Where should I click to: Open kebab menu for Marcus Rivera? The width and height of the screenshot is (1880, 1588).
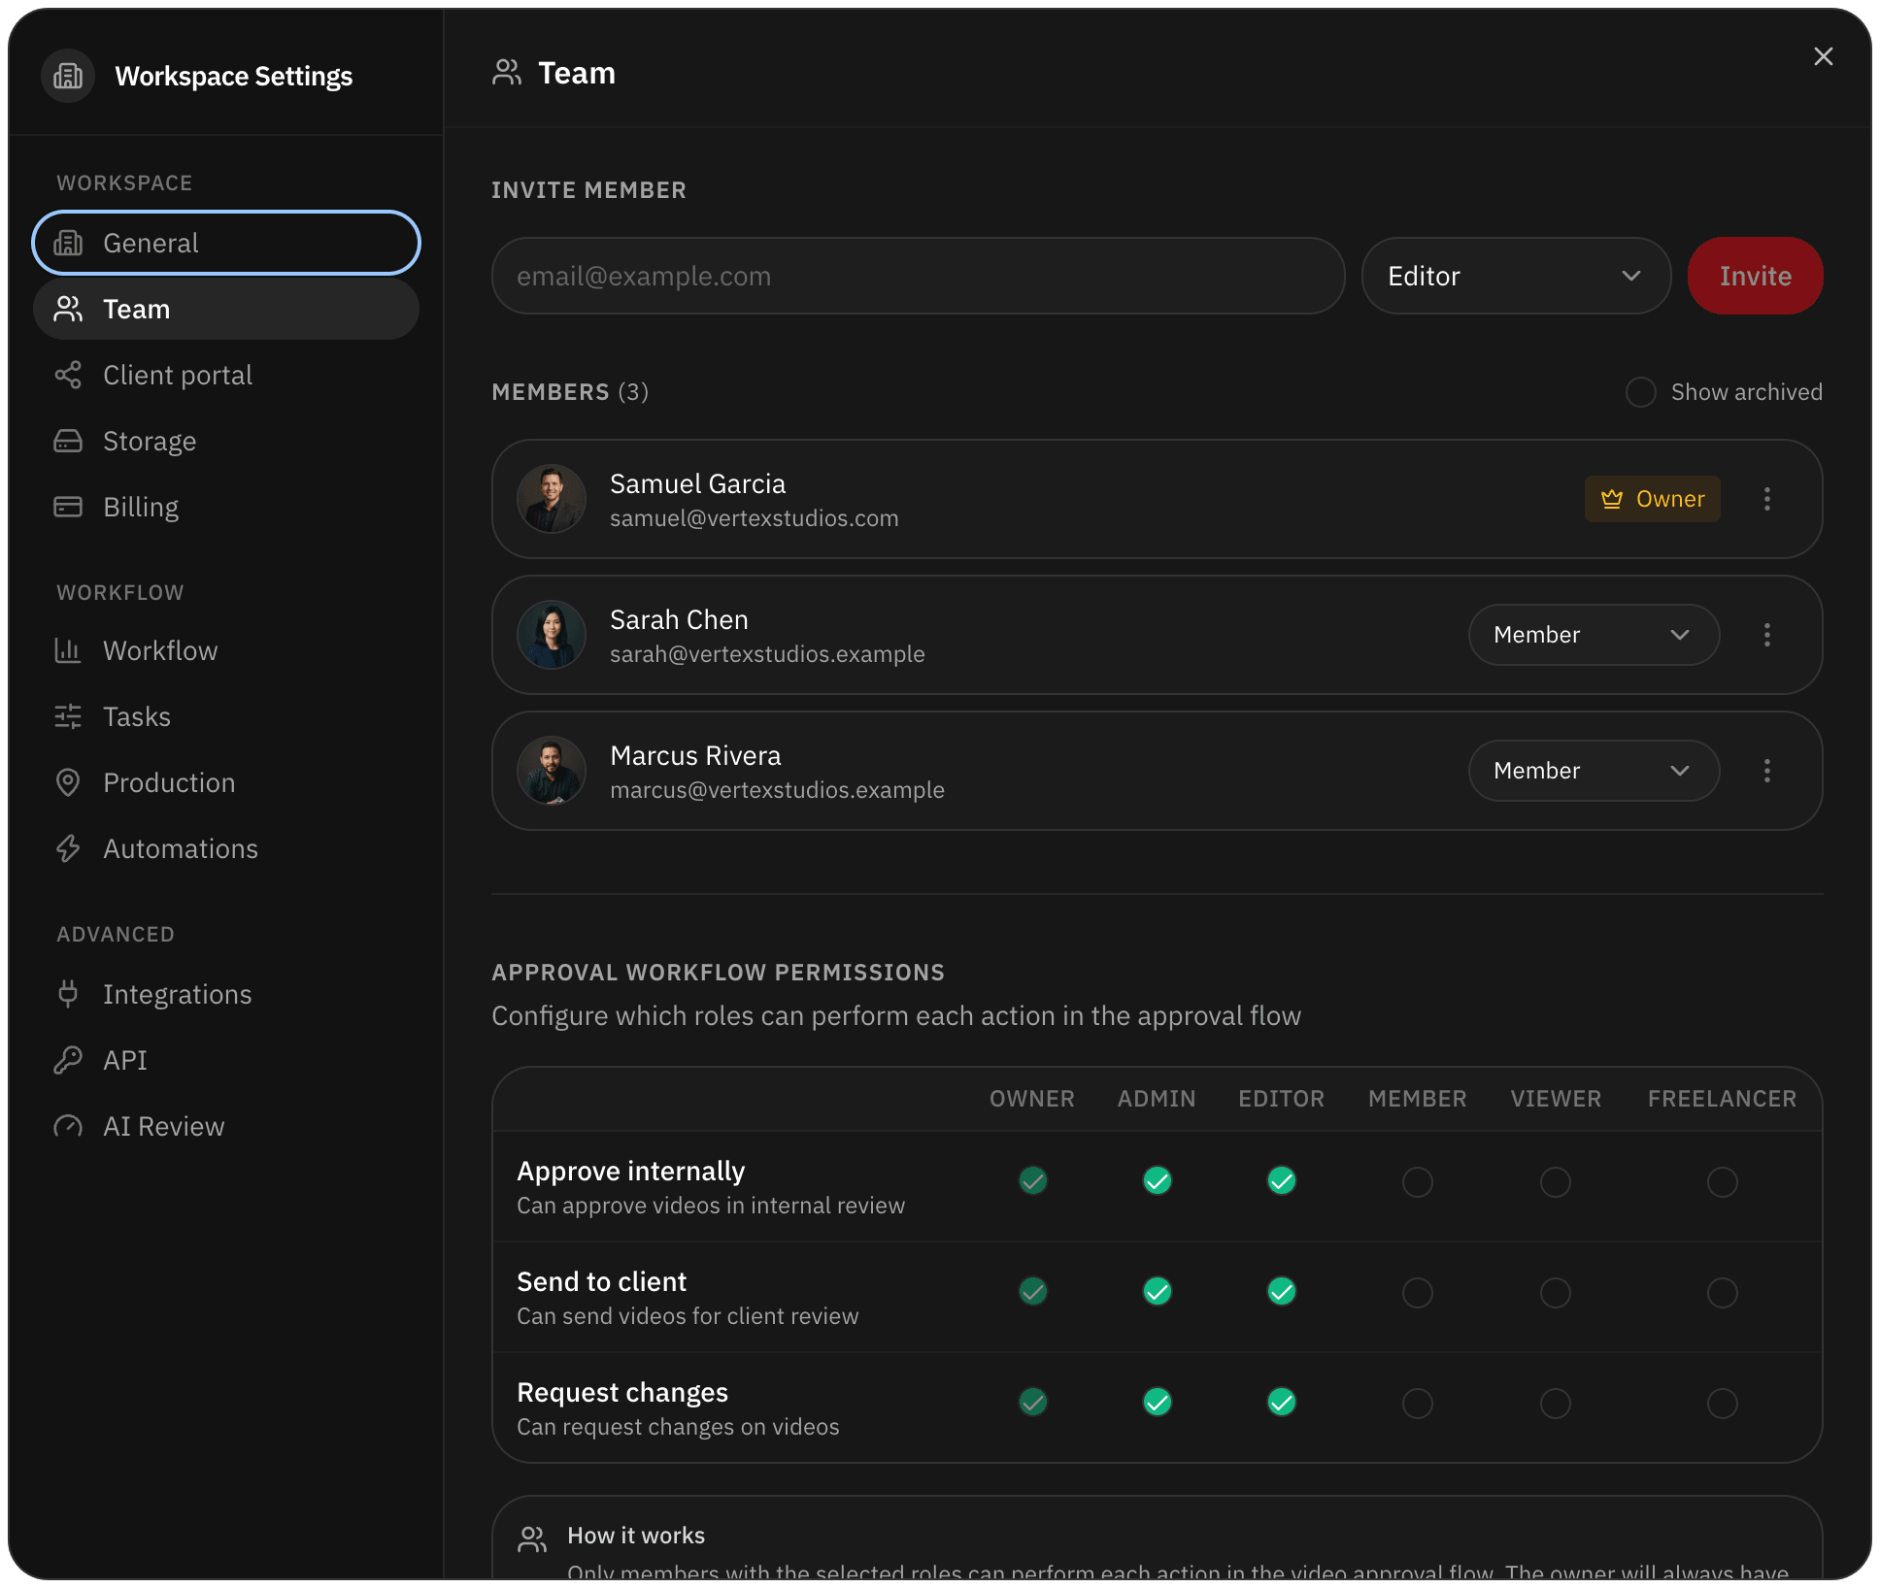(x=1767, y=771)
